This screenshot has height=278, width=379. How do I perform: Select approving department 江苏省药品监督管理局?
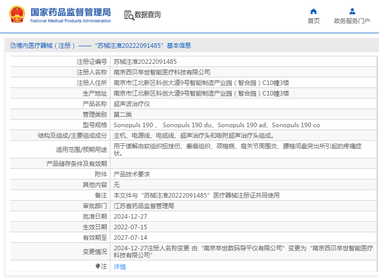pos(144,206)
